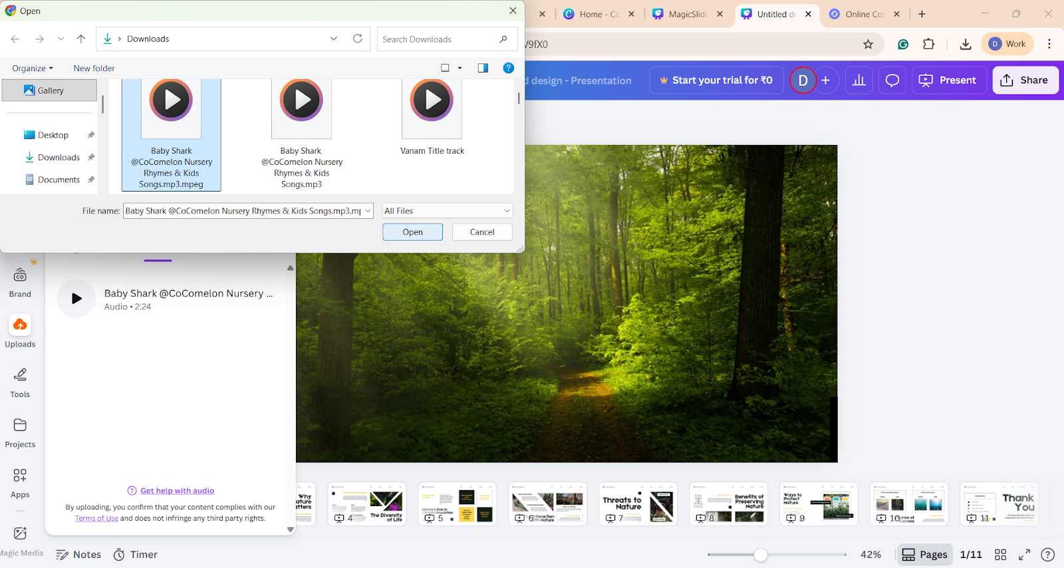
Task: Open the presentation Timer
Action: pos(135,555)
